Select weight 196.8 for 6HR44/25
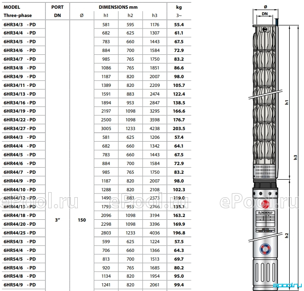 coord(179,233)
